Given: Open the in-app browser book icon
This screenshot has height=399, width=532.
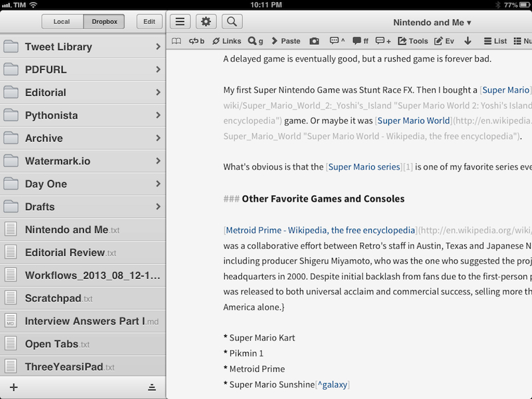Looking at the screenshot, I should click(x=177, y=41).
